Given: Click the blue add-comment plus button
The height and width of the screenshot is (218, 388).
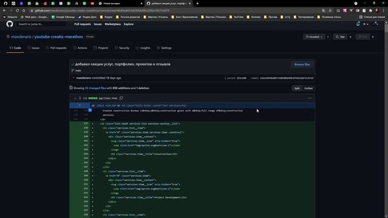Looking at the screenshot, I should (90, 110).
